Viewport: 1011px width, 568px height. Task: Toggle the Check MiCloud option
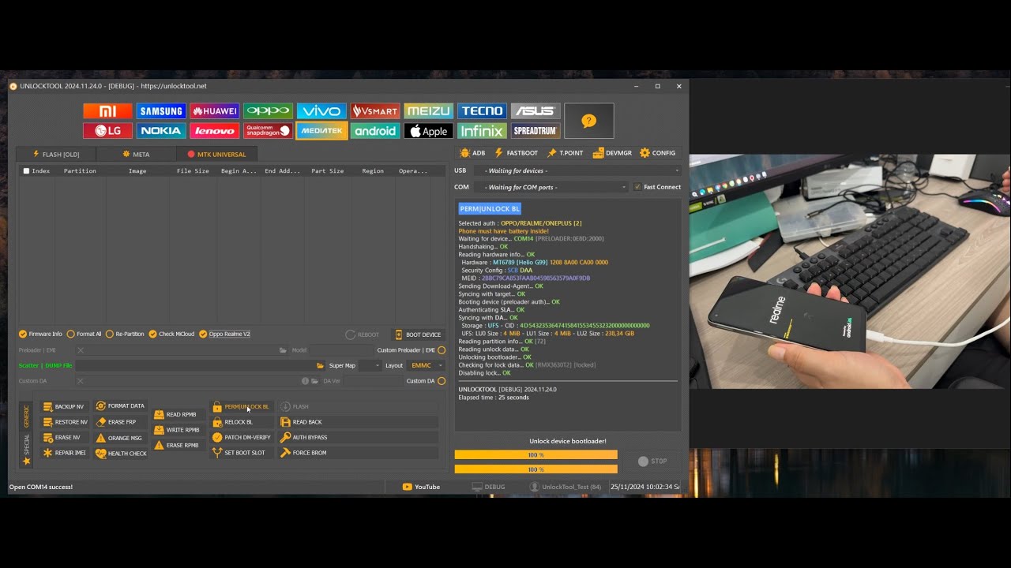pos(171,334)
